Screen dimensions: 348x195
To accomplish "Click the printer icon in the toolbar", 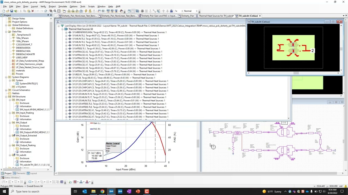I will point(142,11).
